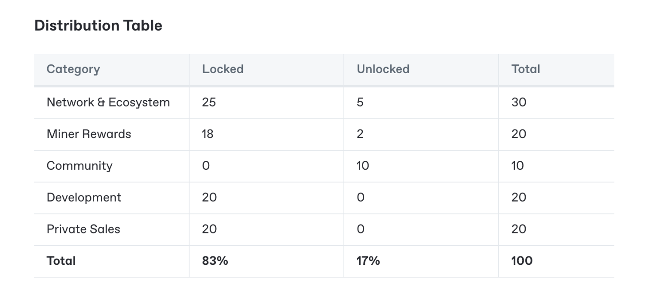Viewport: 646px width, 300px height.
Task: Select Network & Ecosystem total value 30
Action: [519, 102]
